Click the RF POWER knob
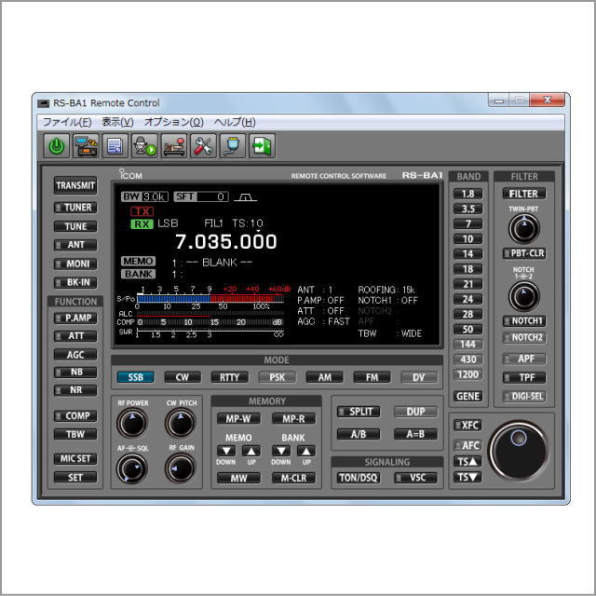The height and width of the screenshot is (596, 596). pos(131,423)
